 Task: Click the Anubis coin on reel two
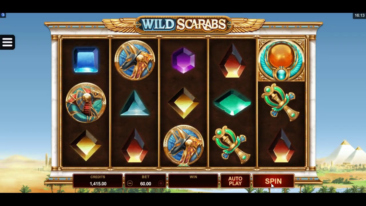135,60
